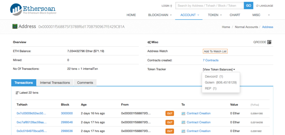Go to the Home menu item
Image resolution: width=285 pixels, height=135 pixels.
pyautogui.click(x=131, y=15)
